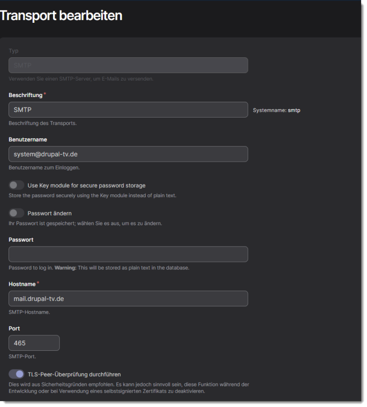Click the empty Passwort input field
Screen dimensions: 367x407
tap(128, 254)
